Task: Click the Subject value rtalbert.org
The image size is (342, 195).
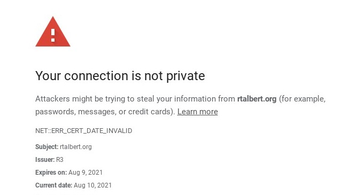Action: [x=76, y=147]
